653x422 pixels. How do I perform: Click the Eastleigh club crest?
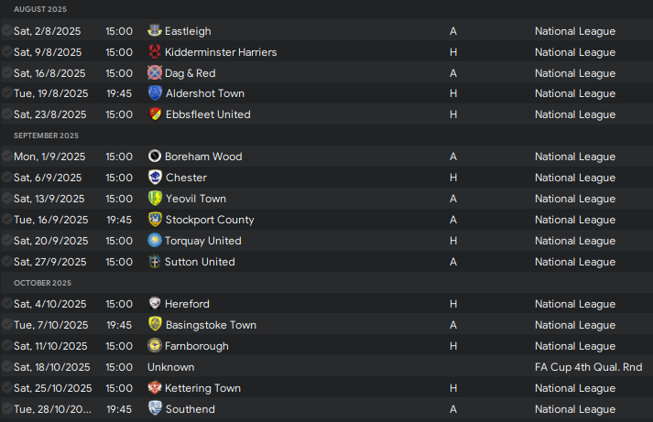tap(155, 30)
